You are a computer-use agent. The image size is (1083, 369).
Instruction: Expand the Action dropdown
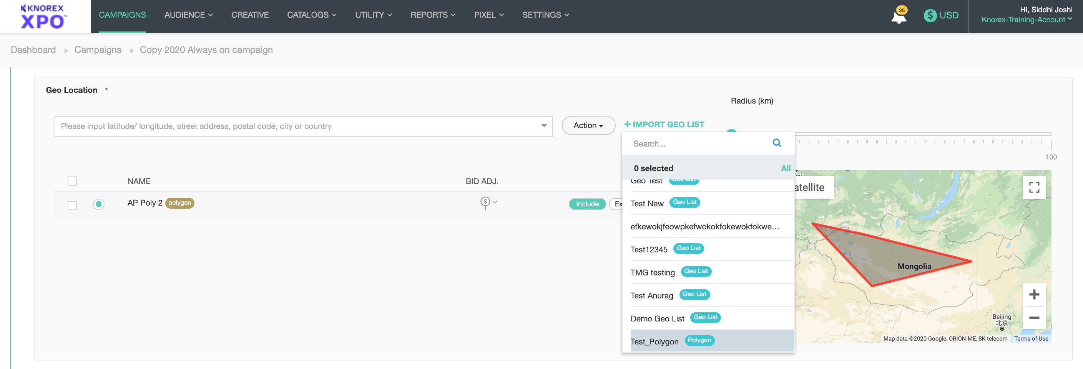click(x=588, y=125)
